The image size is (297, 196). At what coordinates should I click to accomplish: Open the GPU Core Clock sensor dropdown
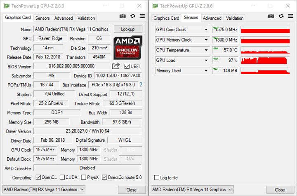[x=206, y=30]
